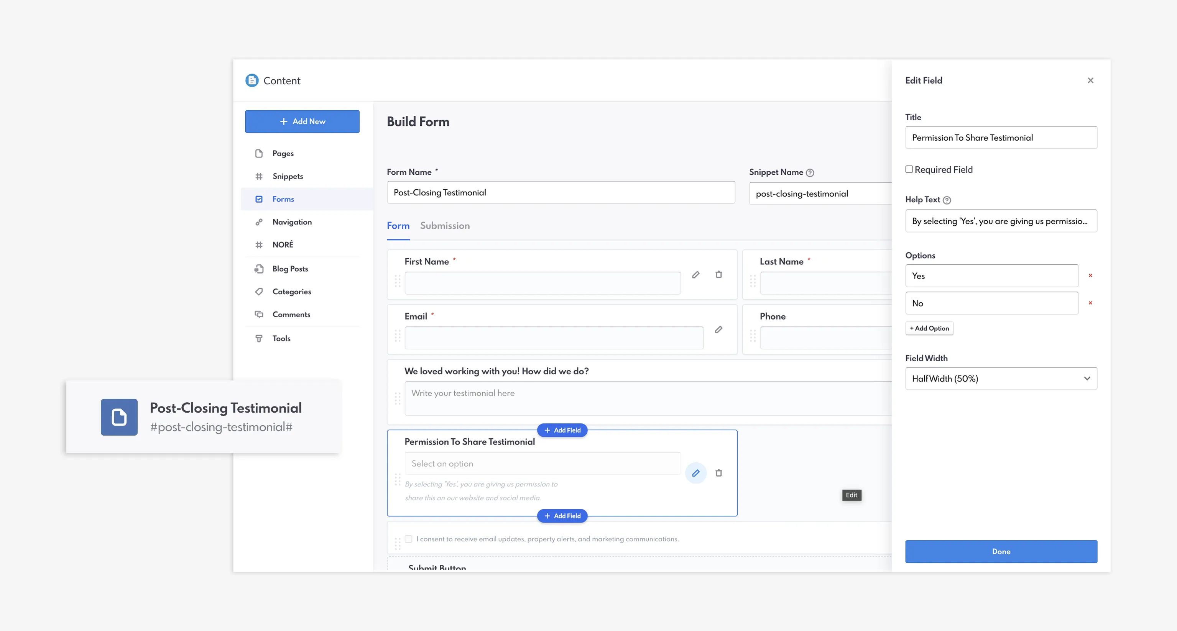Click the Add New button
Image resolution: width=1177 pixels, height=631 pixels.
click(302, 121)
